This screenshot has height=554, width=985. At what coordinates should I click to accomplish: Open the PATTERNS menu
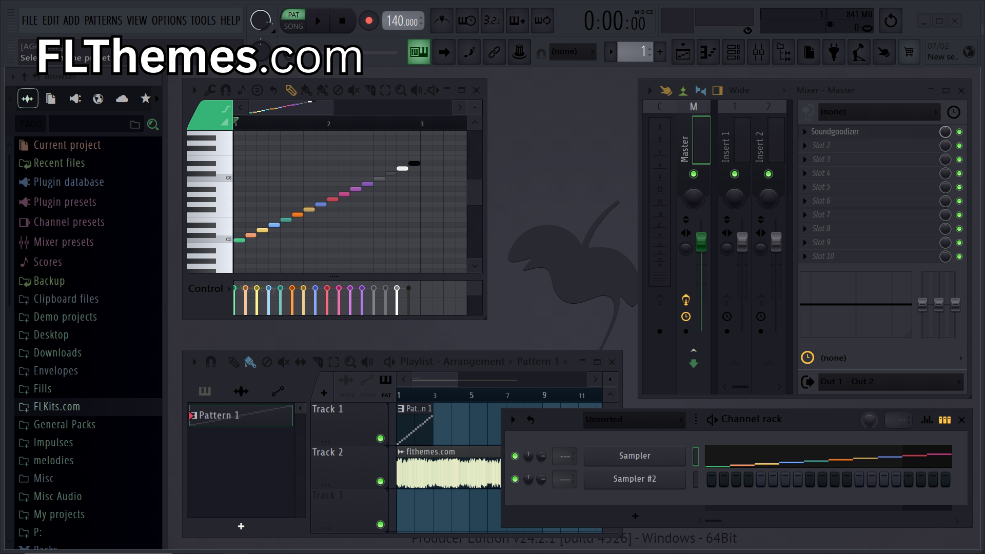point(104,21)
